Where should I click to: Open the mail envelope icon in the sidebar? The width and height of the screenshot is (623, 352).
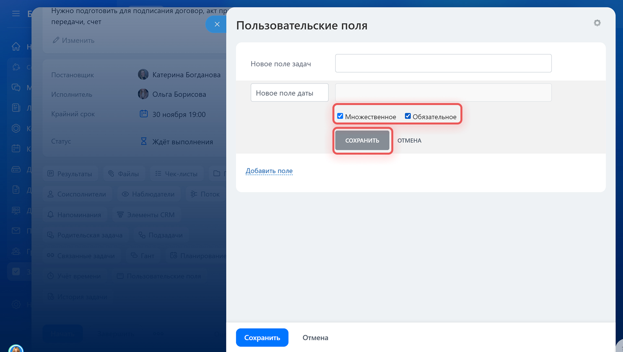click(x=16, y=231)
